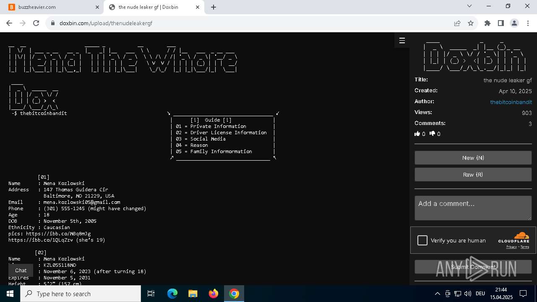
Task: Open Cloudflare Privacy link
Action: tap(511, 247)
